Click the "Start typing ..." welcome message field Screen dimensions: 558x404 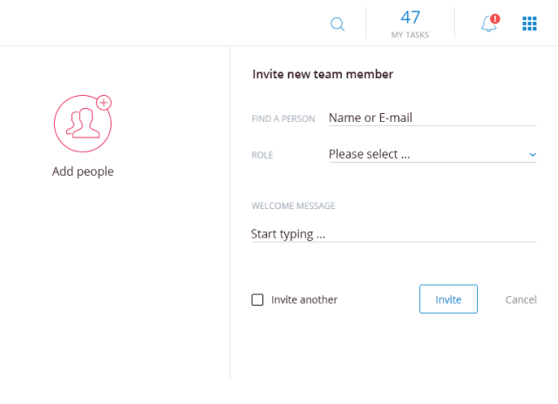coord(392,233)
